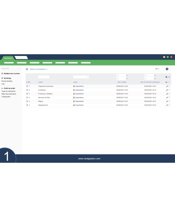Viewport: 175px width, 217px height.
Task: Select Liste under Emailings
Action: tap(3, 84)
